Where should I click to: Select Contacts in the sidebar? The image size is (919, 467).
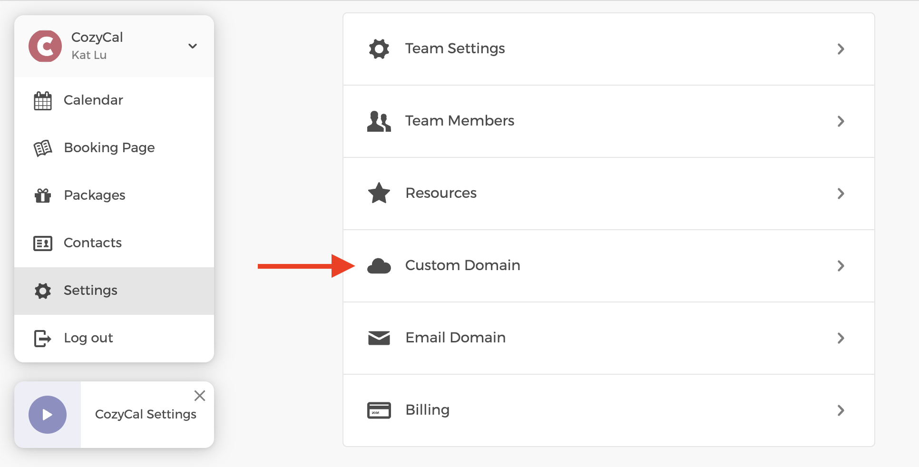(x=114, y=243)
